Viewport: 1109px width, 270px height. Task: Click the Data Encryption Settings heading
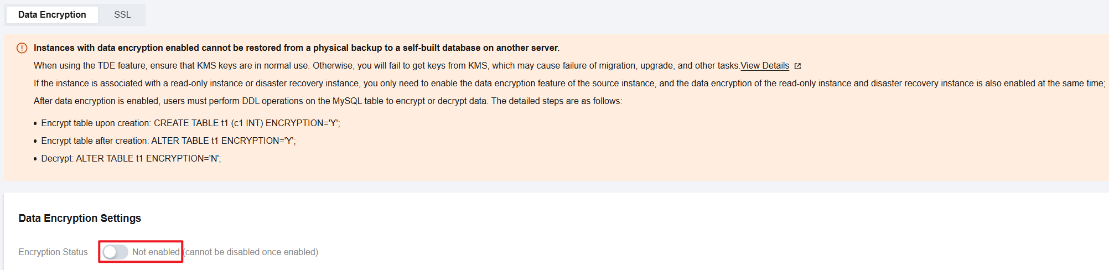pos(80,219)
